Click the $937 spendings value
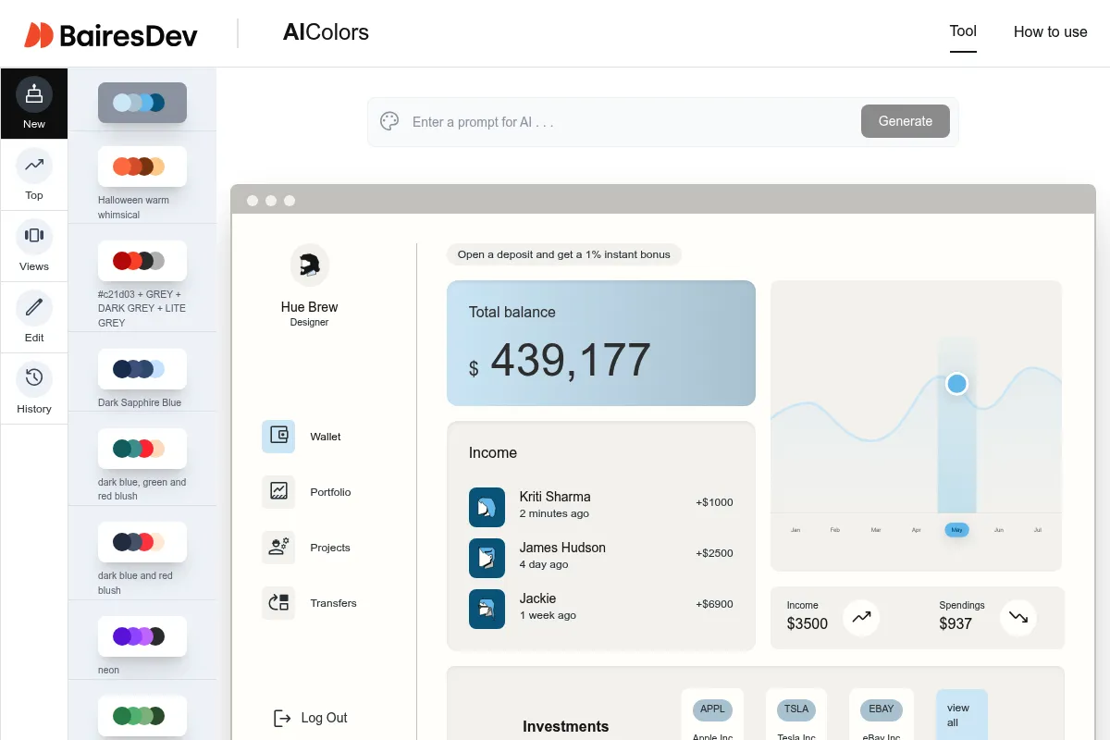 pyautogui.click(x=956, y=624)
